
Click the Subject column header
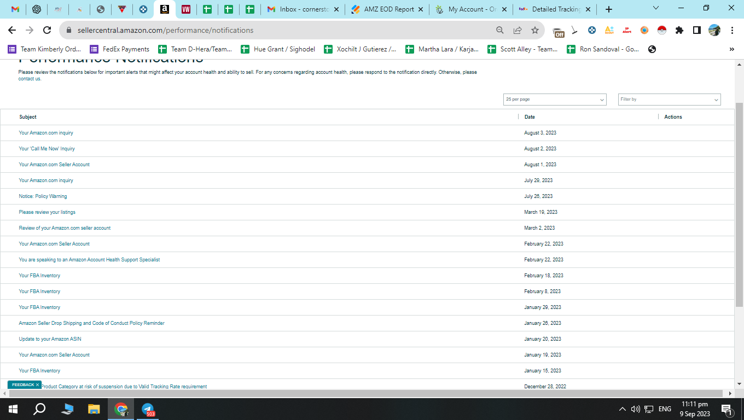(28, 117)
